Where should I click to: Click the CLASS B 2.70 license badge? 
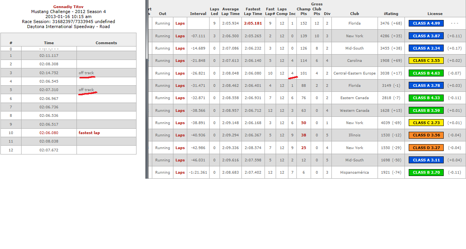(426, 173)
